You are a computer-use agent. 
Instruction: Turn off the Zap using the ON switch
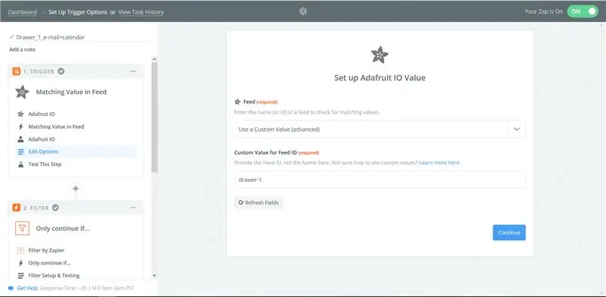583,11
